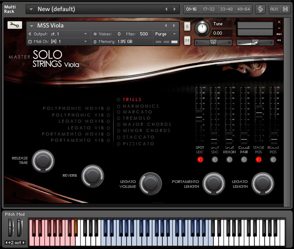
Task: Select next instrument with right arrow
Action: pos(174,26)
